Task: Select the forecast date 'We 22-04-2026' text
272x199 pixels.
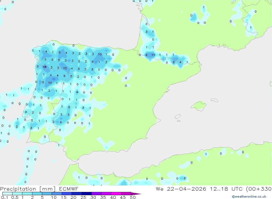Action: click(x=181, y=189)
